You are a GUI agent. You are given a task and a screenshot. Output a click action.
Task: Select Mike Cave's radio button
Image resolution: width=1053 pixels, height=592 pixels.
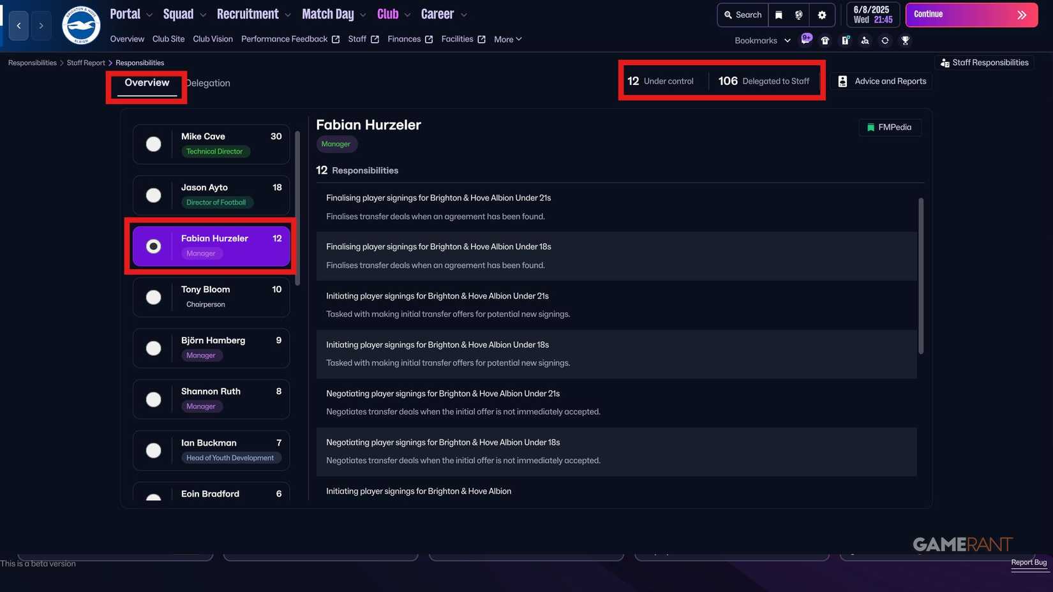pyautogui.click(x=153, y=144)
